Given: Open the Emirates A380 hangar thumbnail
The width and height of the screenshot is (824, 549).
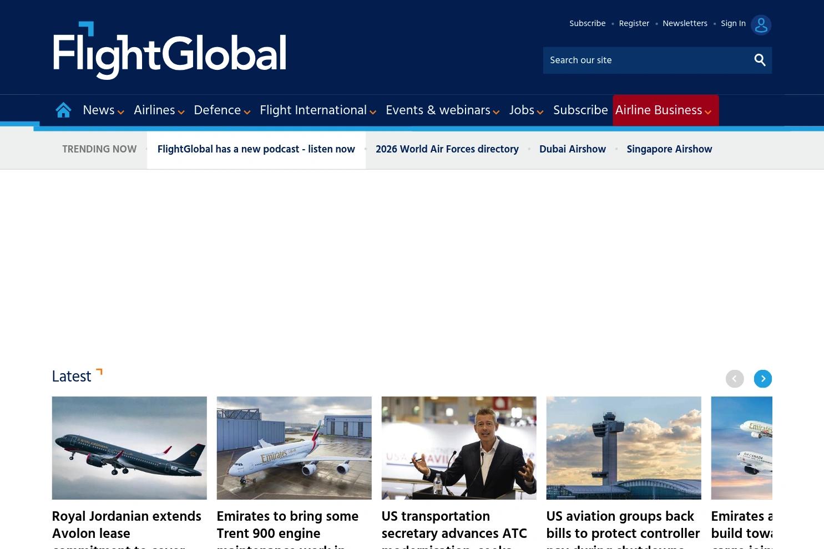Looking at the screenshot, I should tap(294, 448).
